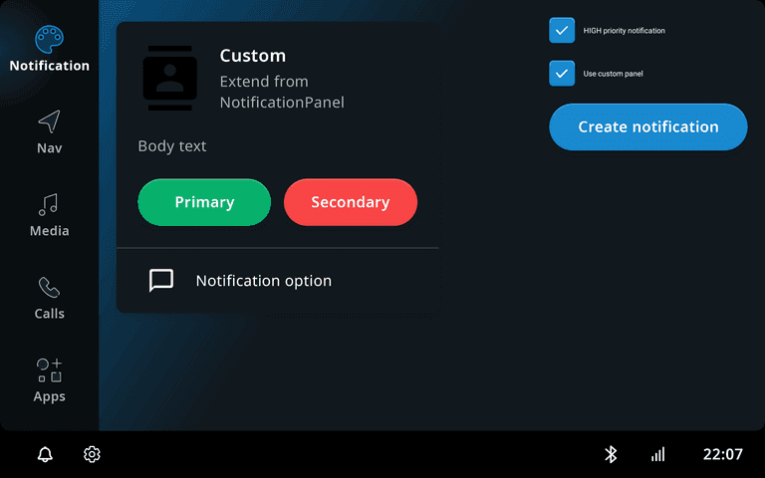Click the Body text in notification panel
Image resolution: width=765 pixels, height=478 pixels.
pos(172,146)
